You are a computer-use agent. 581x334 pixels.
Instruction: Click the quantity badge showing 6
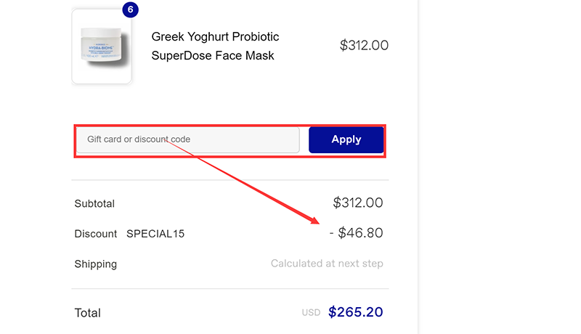pyautogui.click(x=130, y=9)
